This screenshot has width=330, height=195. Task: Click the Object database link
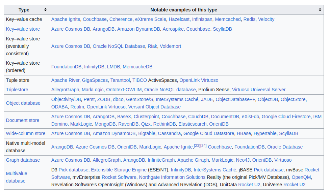click(23, 103)
